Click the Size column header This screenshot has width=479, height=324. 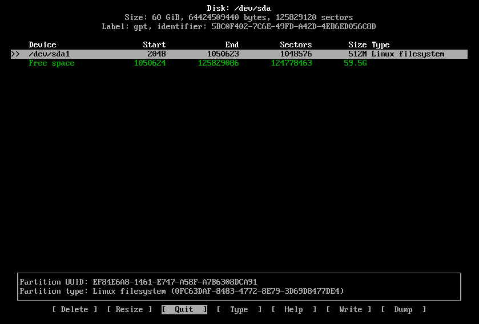click(357, 45)
